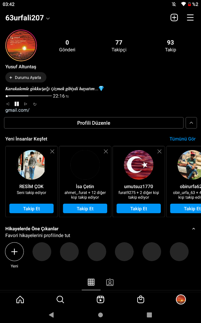Open account switcher next to 63urfali207

pyautogui.click(x=48, y=19)
